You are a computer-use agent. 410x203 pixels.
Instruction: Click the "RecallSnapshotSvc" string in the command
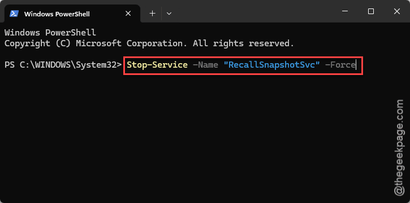pos(271,65)
